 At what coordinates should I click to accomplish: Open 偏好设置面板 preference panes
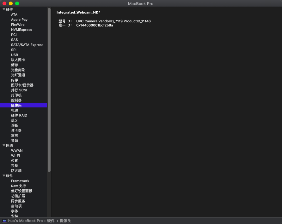21,191
